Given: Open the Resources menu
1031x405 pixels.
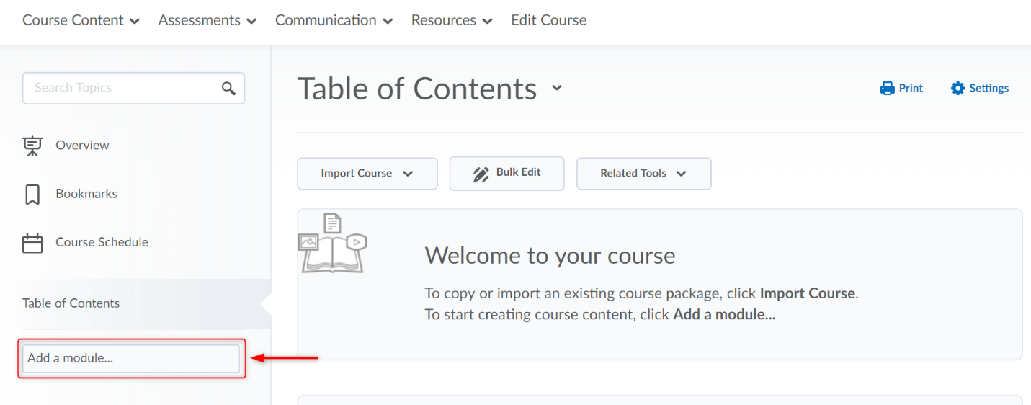Looking at the screenshot, I should pos(452,21).
